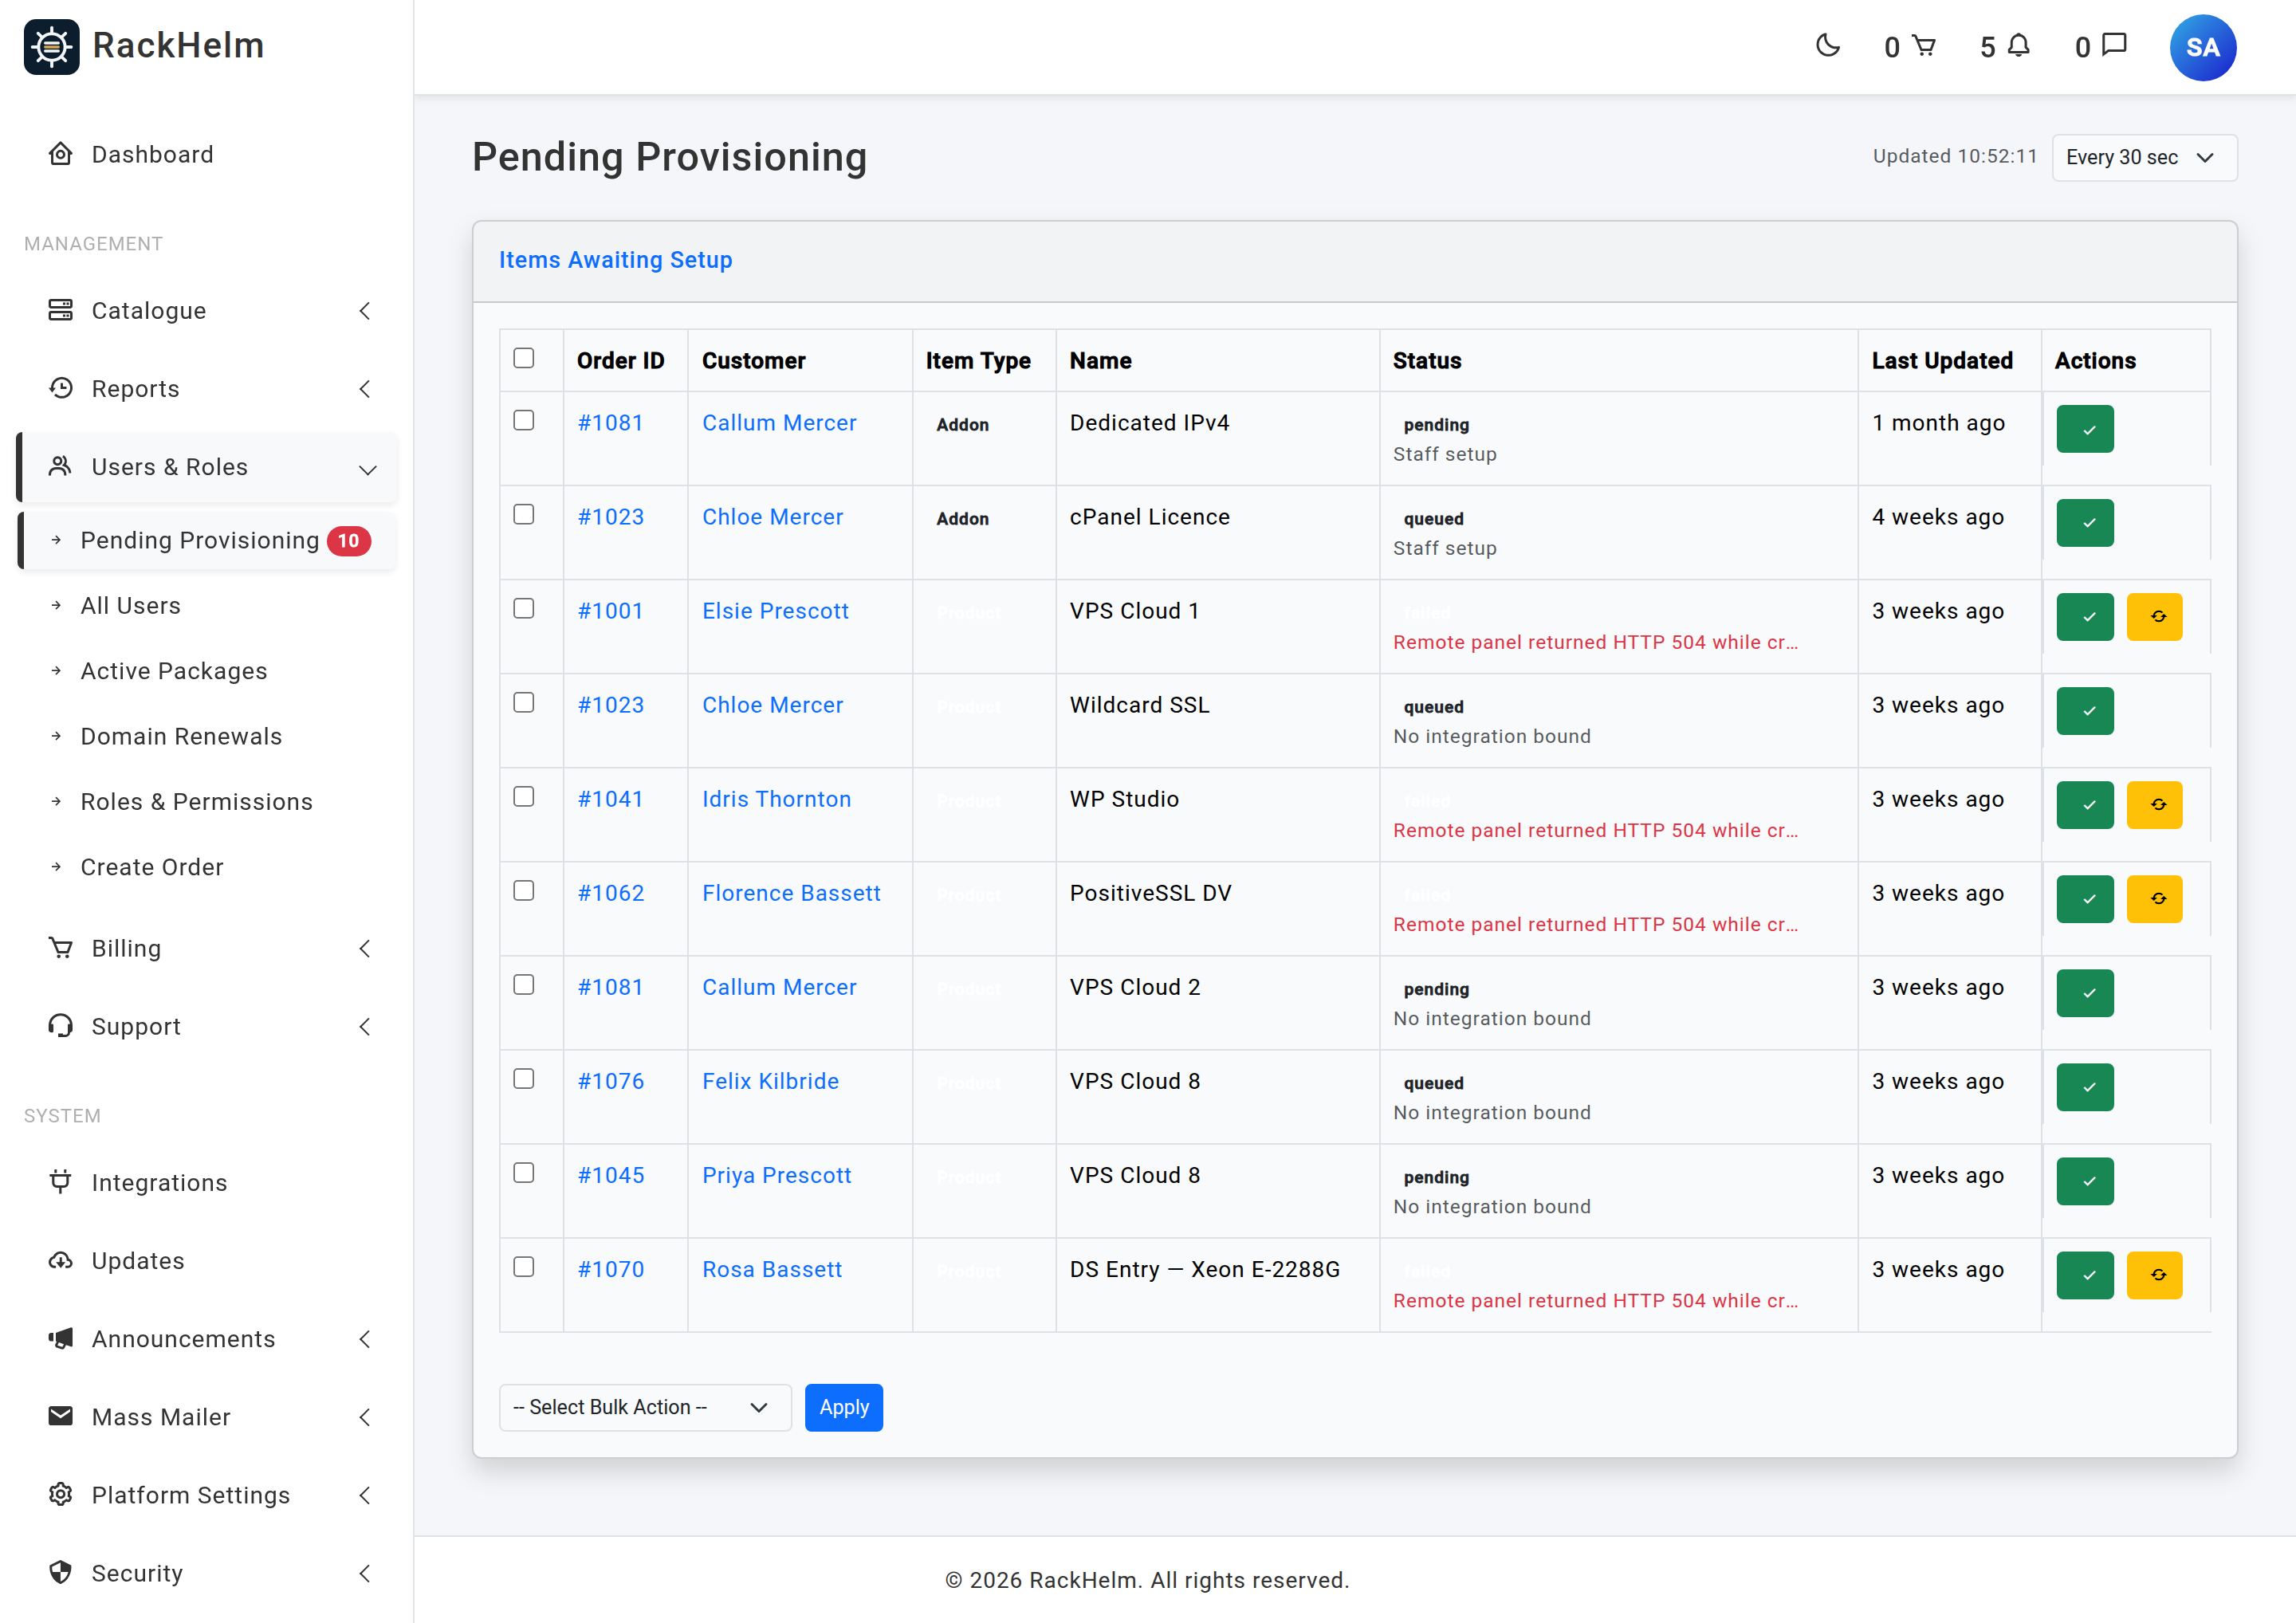Approve Dedicated IPv4 with green check button
The width and height of the screenshot is (2296, 1623).
pyautogui.click(x=2084, y=429)
